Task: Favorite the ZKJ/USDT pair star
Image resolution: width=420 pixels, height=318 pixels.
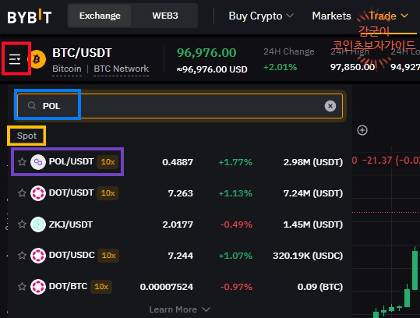Action: coord(22,224)
